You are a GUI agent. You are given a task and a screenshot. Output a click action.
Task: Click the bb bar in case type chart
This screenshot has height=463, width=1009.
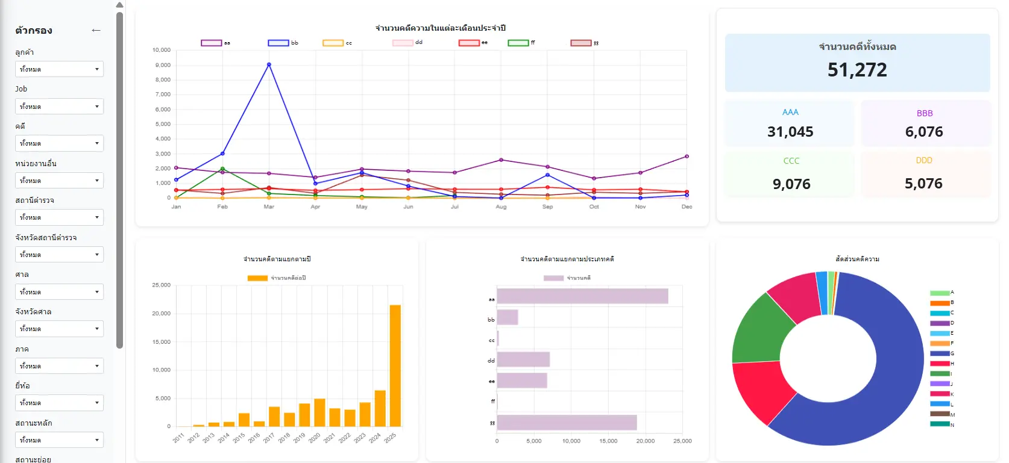tap(508, 317)
